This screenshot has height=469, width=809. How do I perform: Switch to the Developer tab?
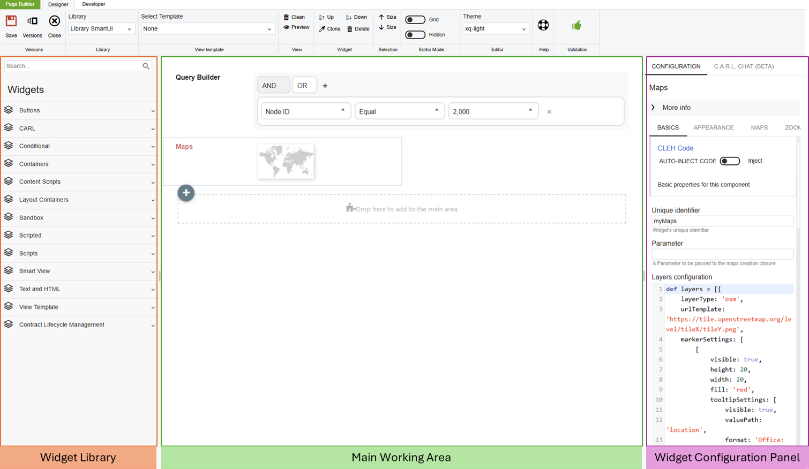click(93, 4)
